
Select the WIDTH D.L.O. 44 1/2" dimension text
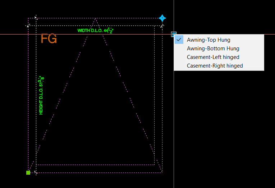[x=95, y=31]
